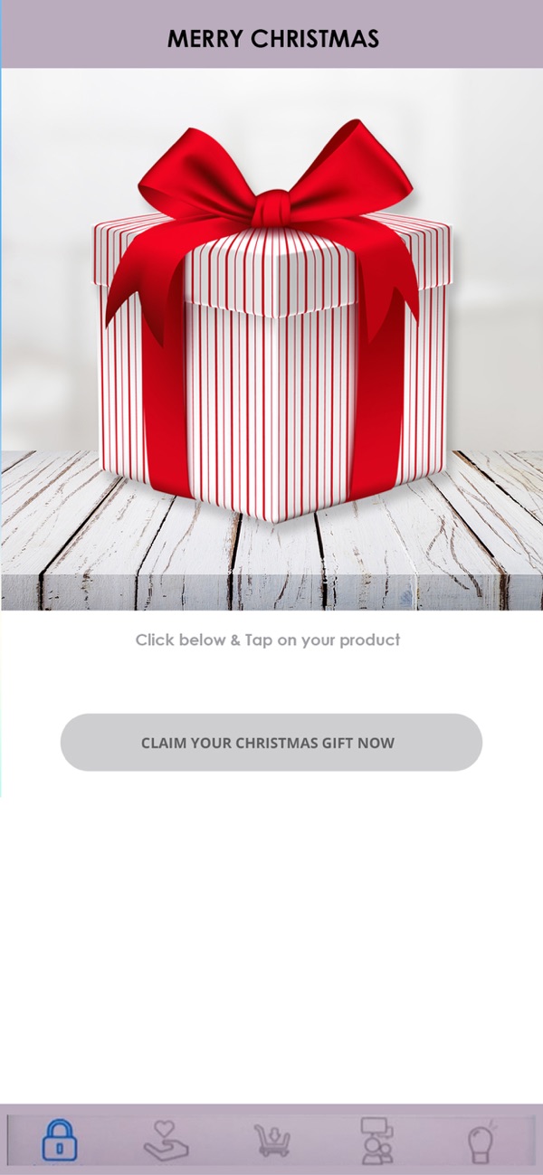The image size is (543, 1175).
Task: Open the blue padlock tab
Action: pos(60,1140)
